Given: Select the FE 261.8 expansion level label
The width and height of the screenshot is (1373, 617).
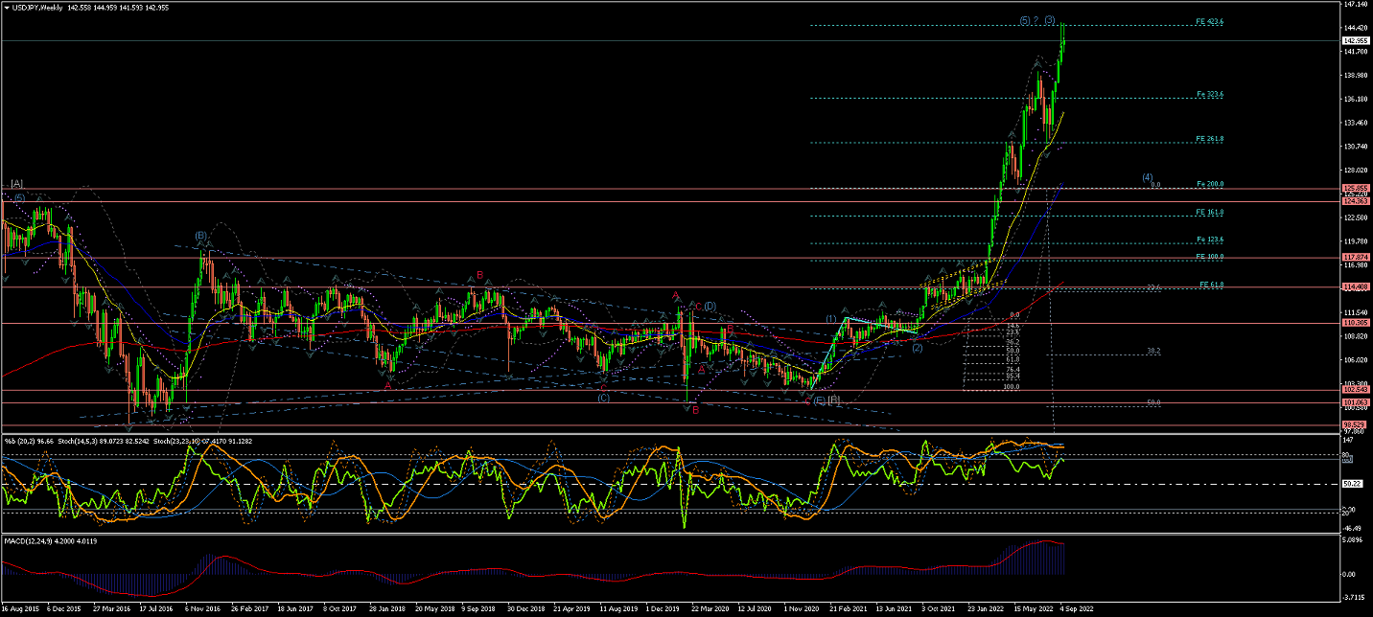Looking at the screenshot, I should [x=1209, y=139].
